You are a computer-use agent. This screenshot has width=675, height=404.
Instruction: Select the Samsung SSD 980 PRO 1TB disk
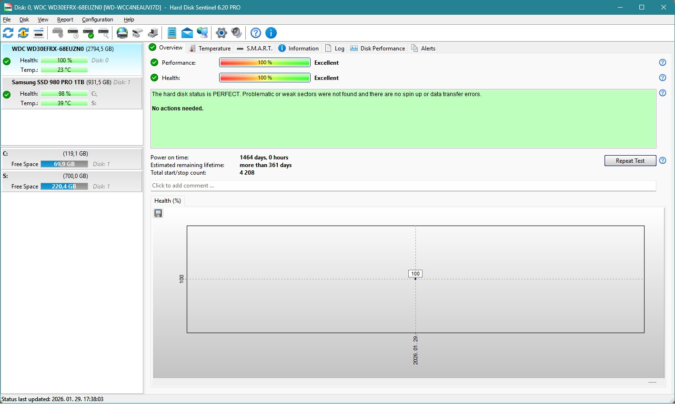pos(72,93)
